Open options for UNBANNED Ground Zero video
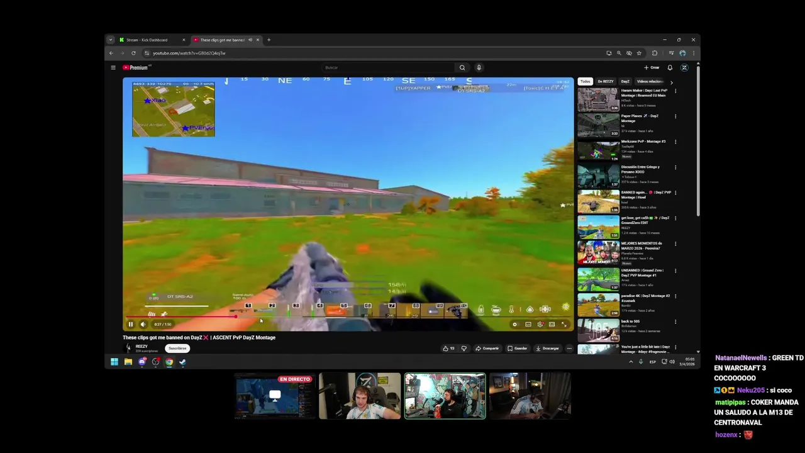Viewport: 805px width, 453px height. pyautogui.click(x=675, y=271)
